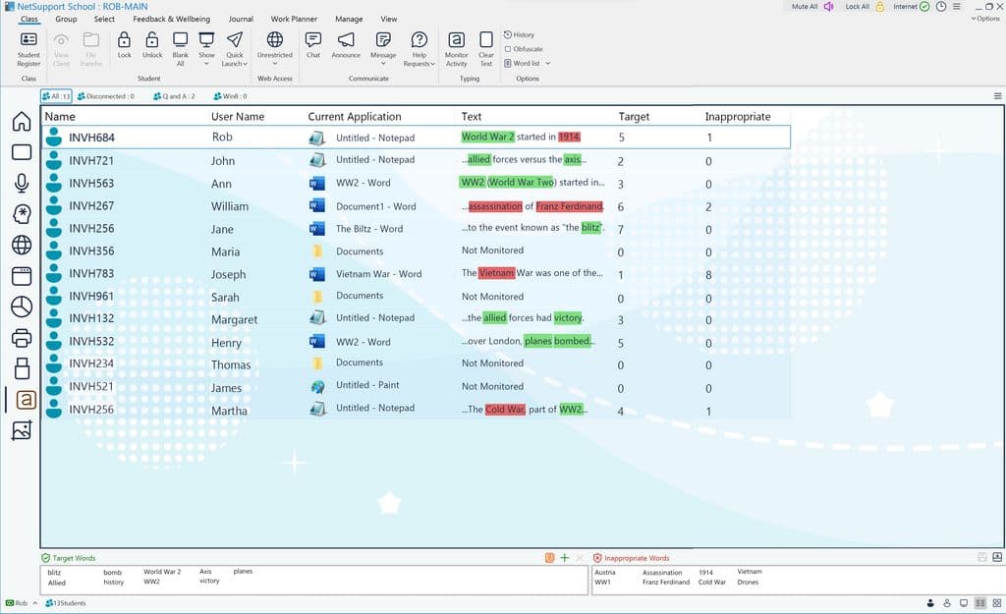Select the Q and A : 2 group
The width and height of the screenshot is (1006, 614).
point(174,96)
